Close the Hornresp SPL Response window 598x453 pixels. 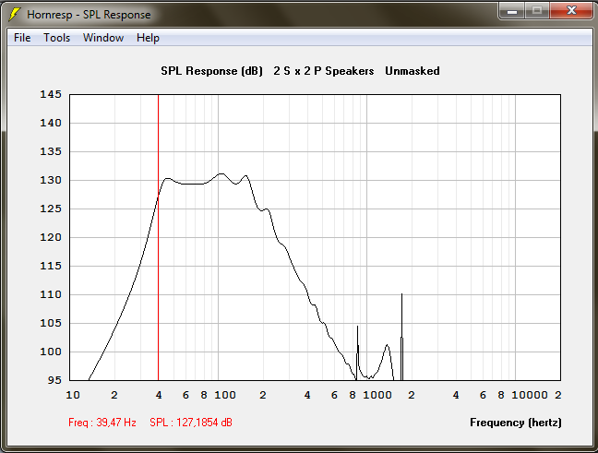click(x=569, y=11)
